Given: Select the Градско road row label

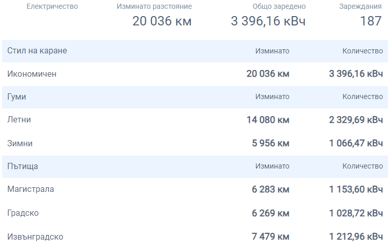Looking at the screenshot, I should click(23, 213).
